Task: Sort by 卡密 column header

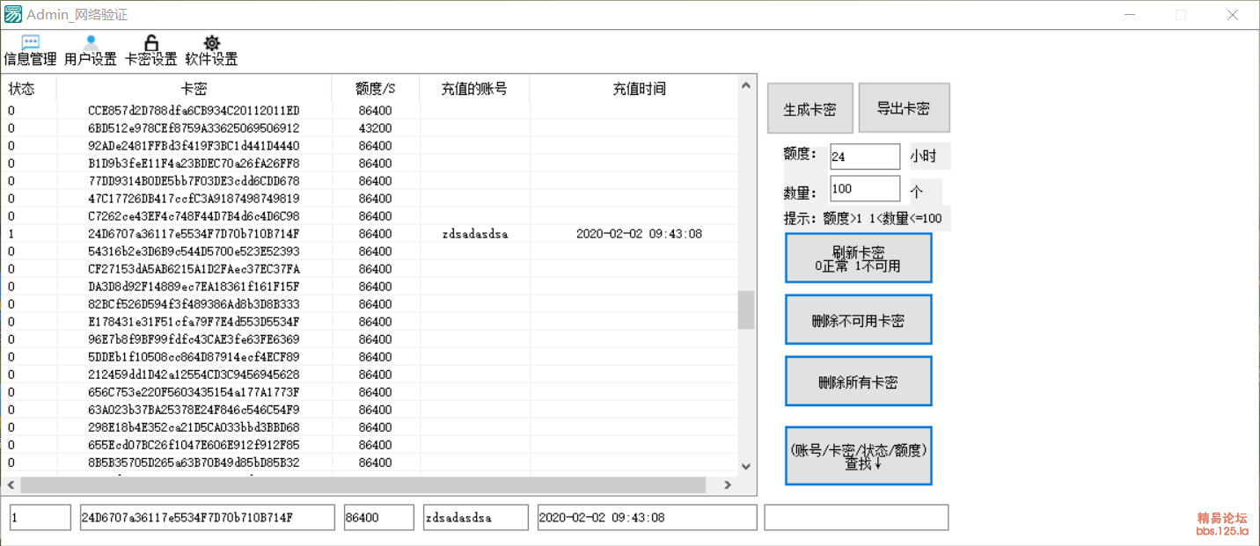Action: 194,89
